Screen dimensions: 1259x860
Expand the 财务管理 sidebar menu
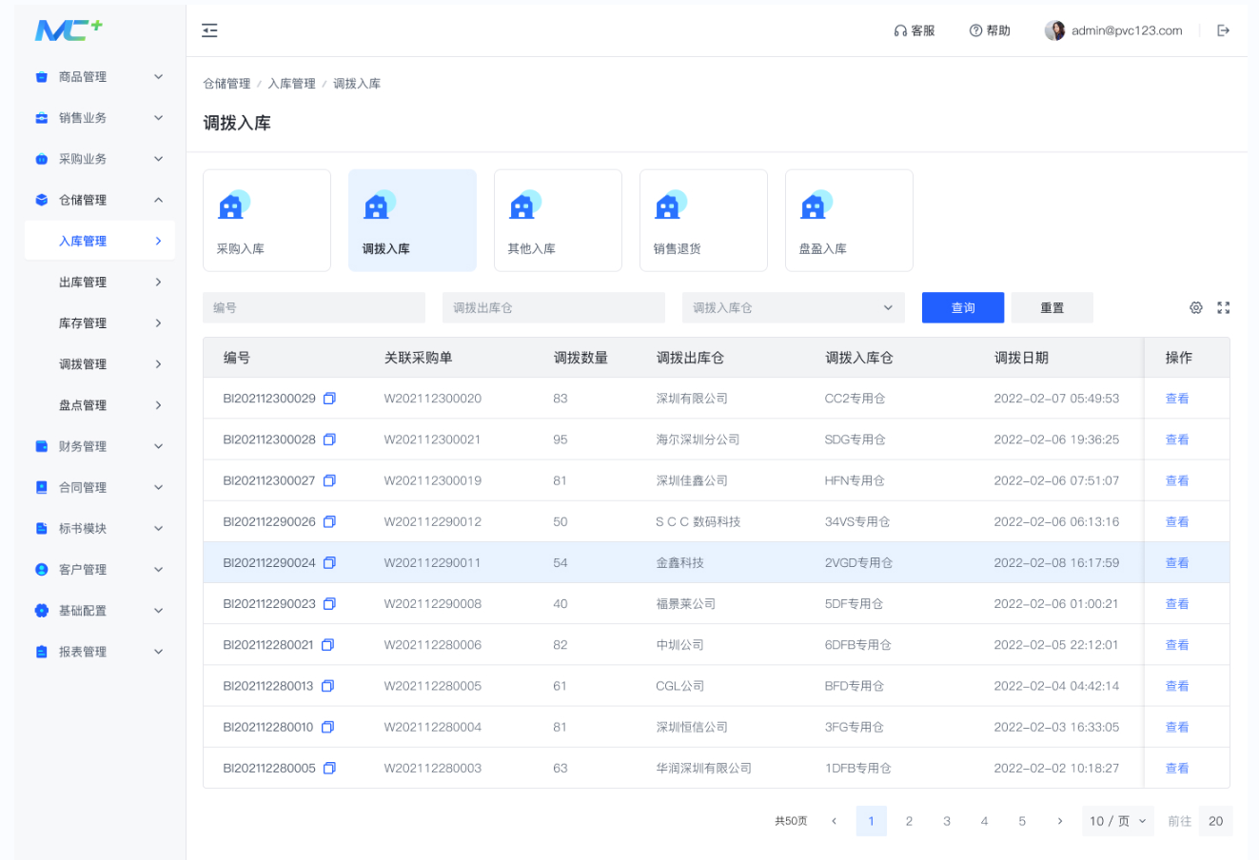100,446
